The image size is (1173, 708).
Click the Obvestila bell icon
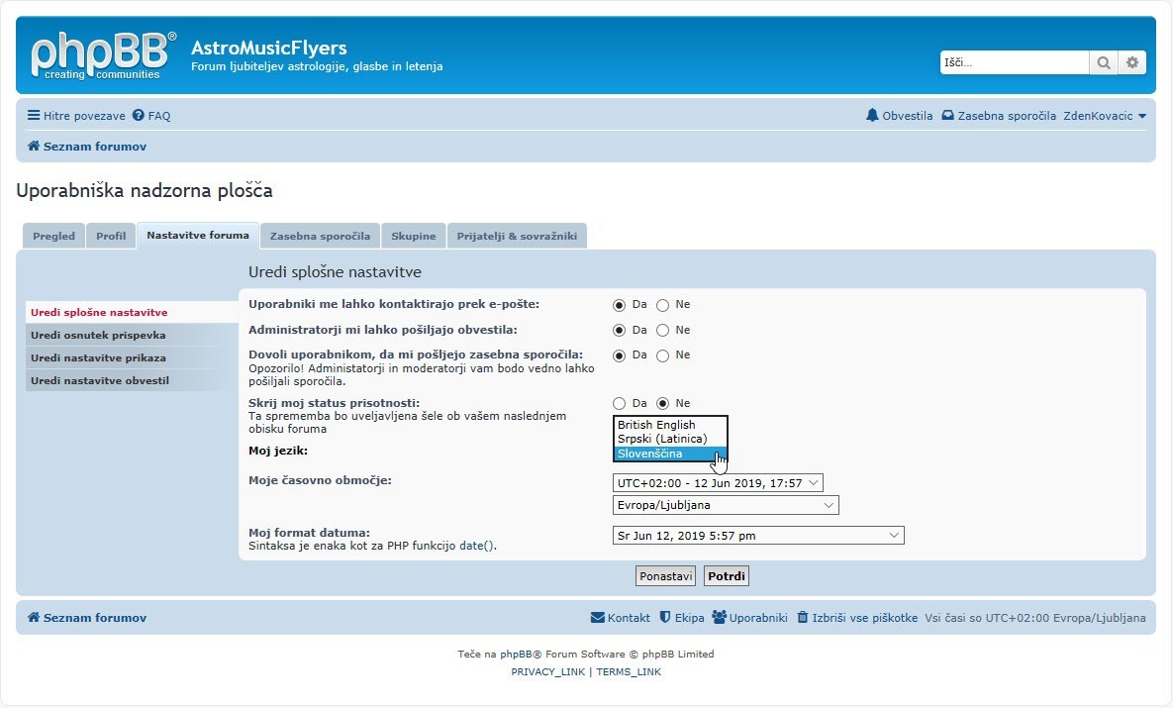(x=872, y=115)
